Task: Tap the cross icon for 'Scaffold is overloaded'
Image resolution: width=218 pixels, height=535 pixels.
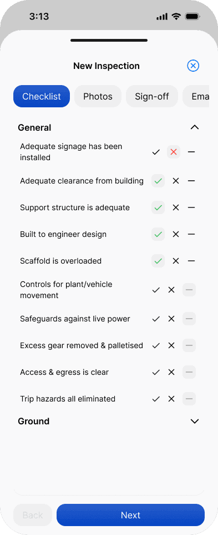Action: click(x=175, y=261)
